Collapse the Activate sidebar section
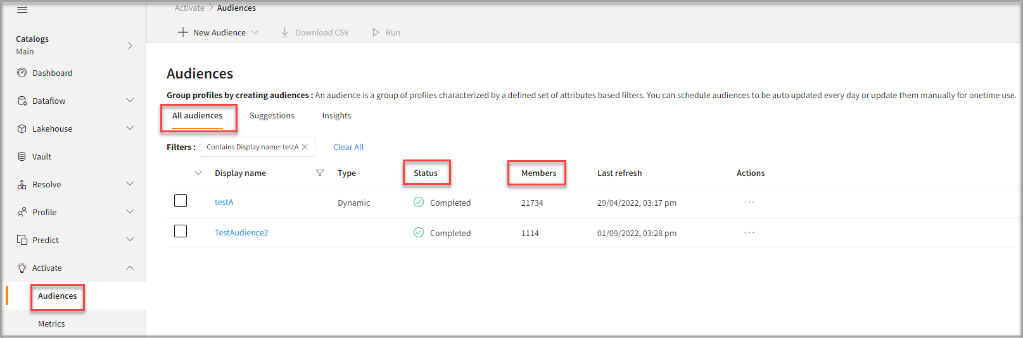This screenshot has height=338, width=1023. (130, 268)
